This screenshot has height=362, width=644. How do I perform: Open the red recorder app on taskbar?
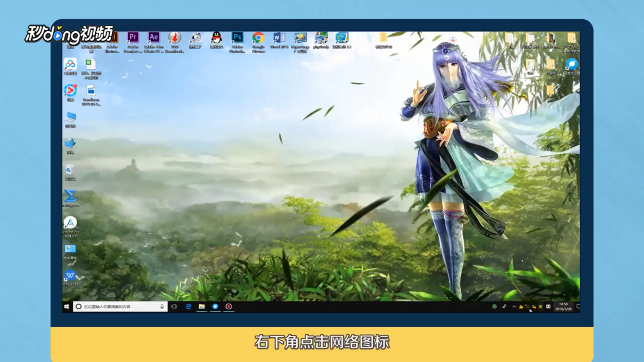[228, 306]
